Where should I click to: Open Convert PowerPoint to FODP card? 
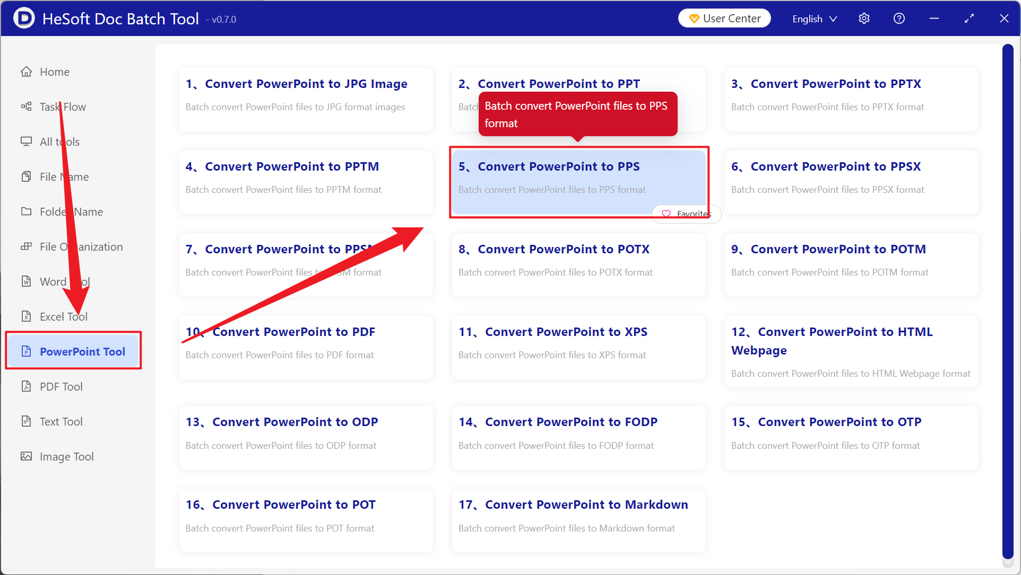[578, 437]
